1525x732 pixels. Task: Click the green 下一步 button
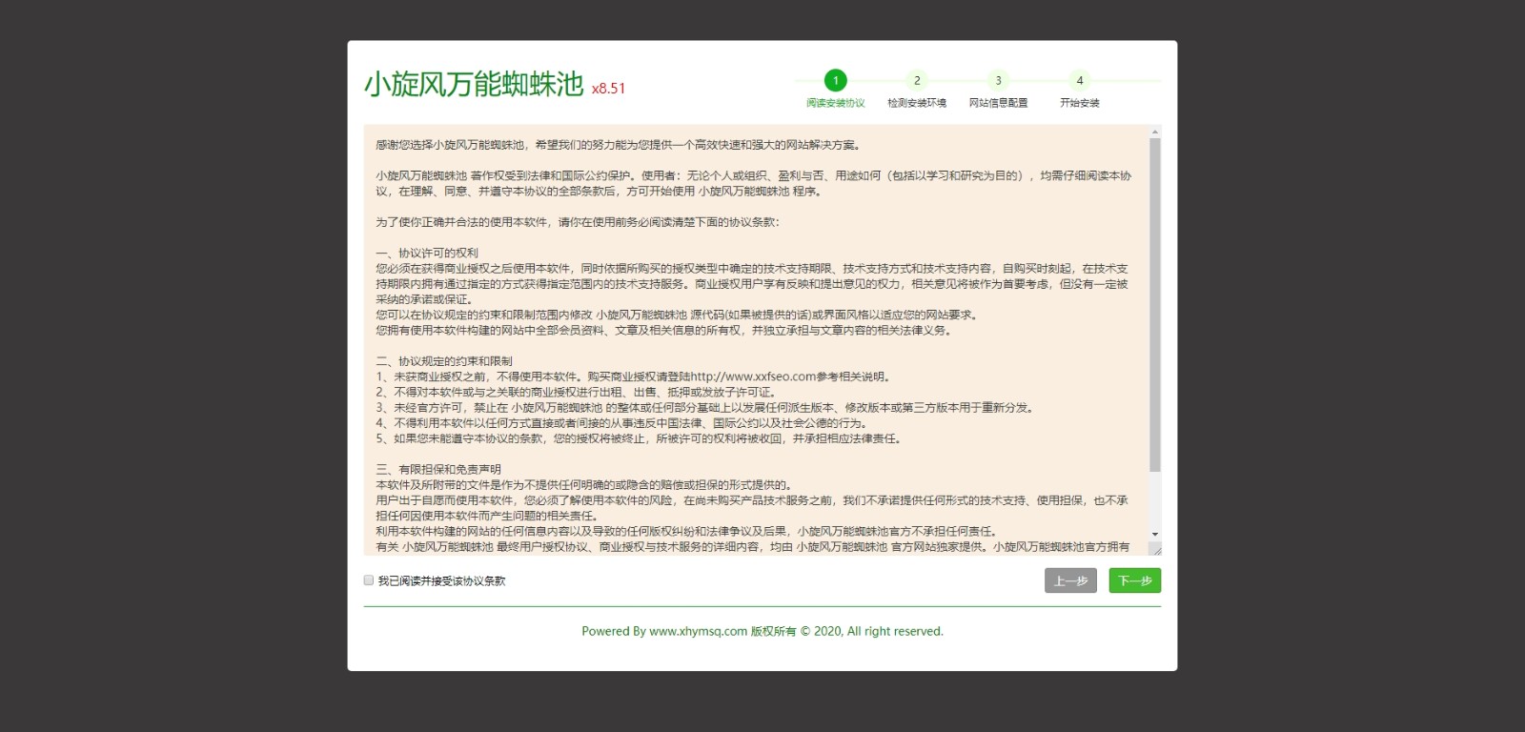pos(1134,580)
